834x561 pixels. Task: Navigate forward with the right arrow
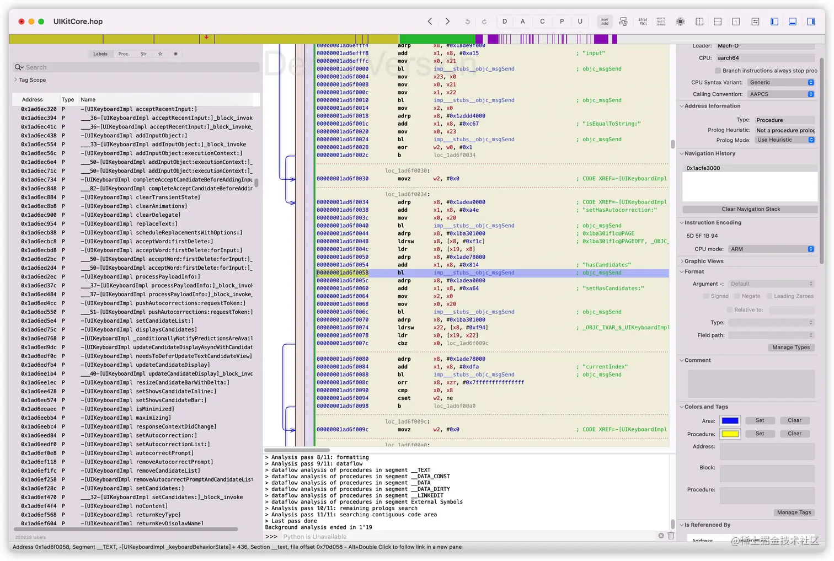pyautogui.click(x=447, y=22)
